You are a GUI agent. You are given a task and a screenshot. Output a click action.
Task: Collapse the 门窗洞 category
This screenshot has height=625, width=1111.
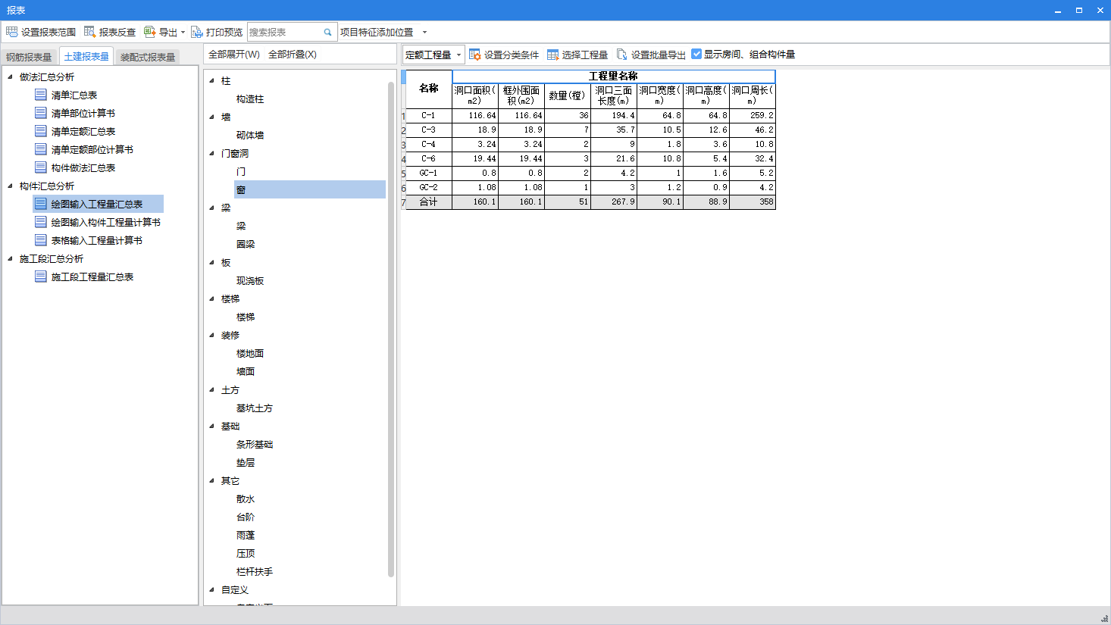click(x=212, y=153)
